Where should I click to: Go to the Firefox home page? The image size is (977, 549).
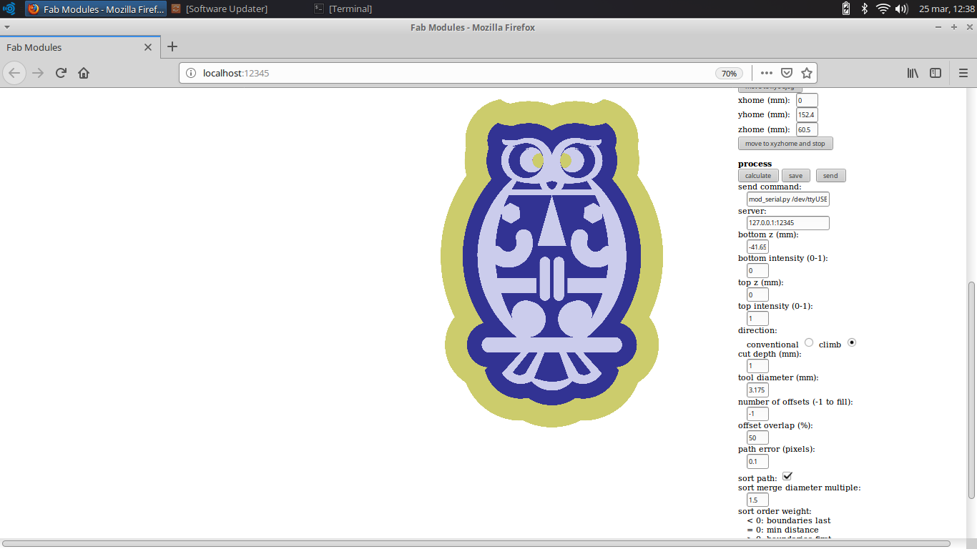[x=84, y=73]
